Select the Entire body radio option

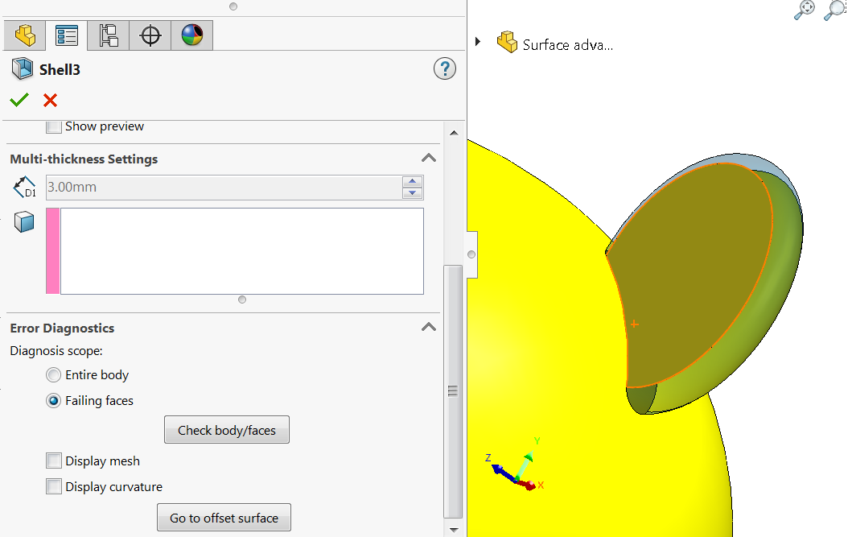(54, 375)
